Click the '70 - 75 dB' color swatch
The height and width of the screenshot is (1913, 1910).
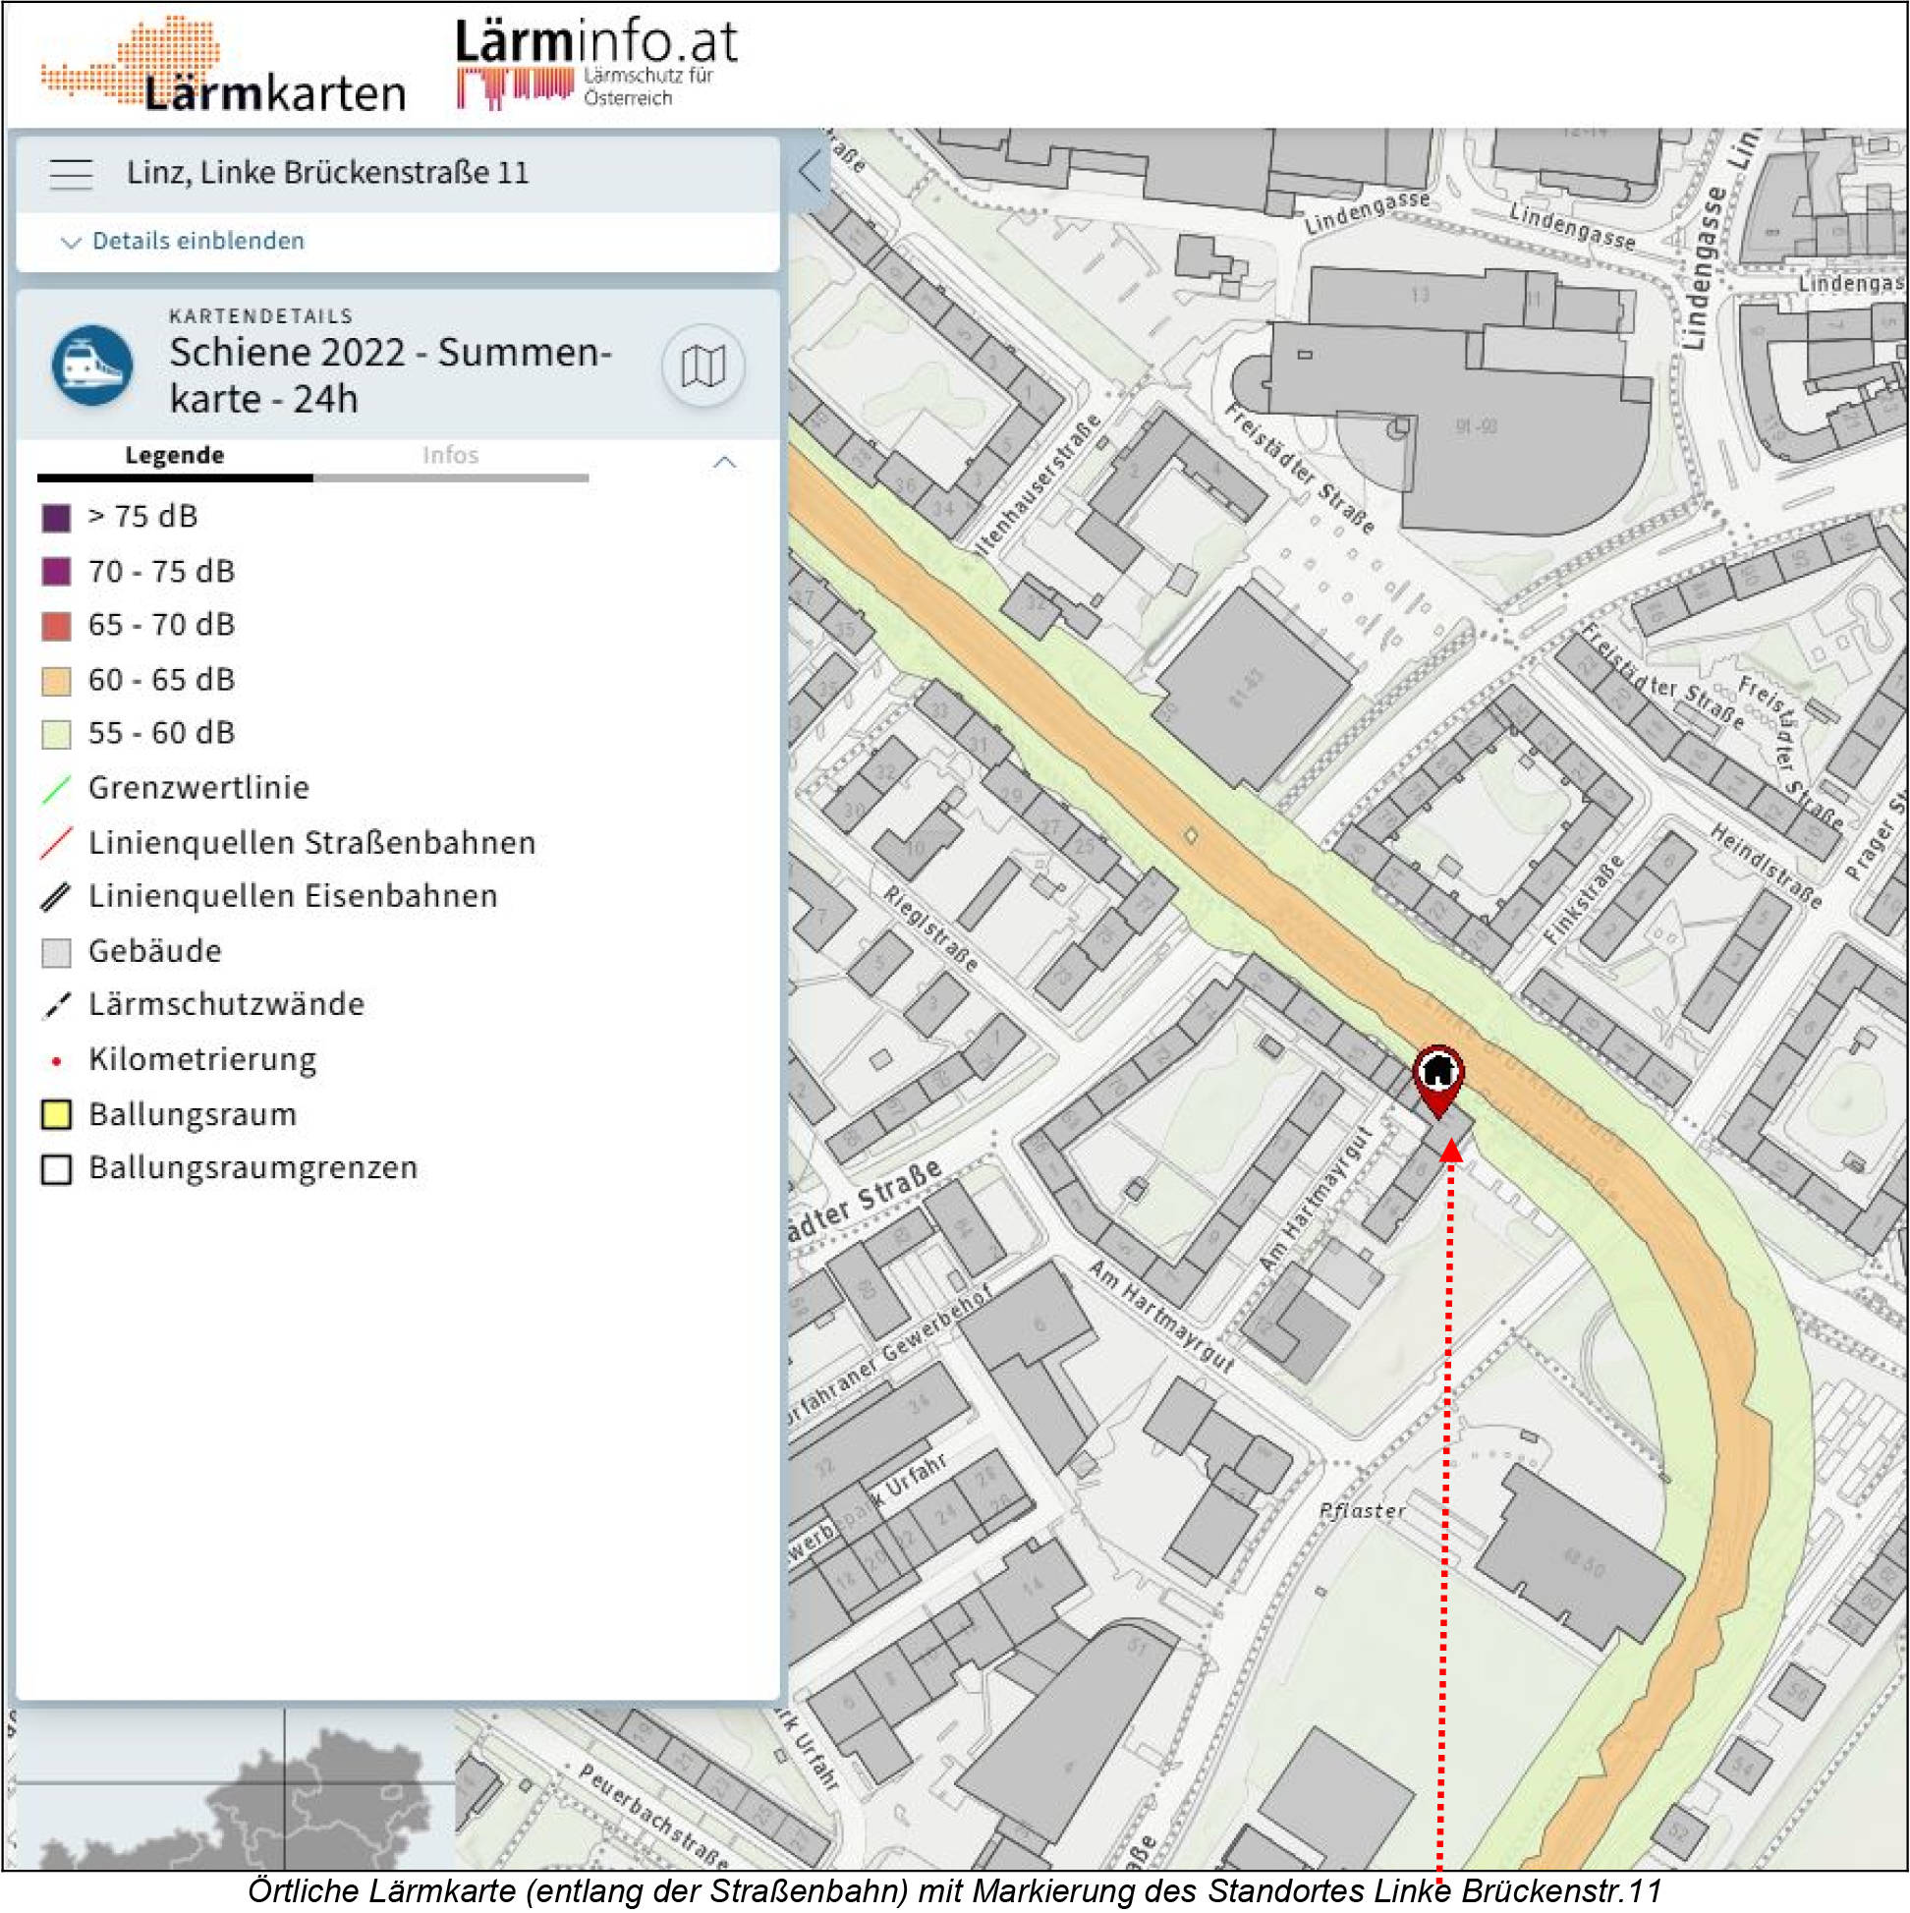click(56, 571)
